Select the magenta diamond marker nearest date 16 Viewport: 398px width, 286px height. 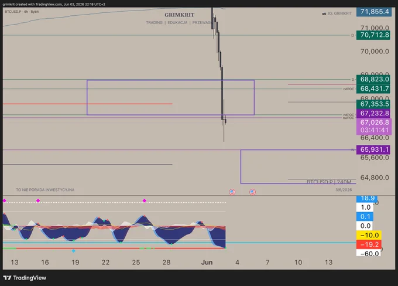point(38,200)
